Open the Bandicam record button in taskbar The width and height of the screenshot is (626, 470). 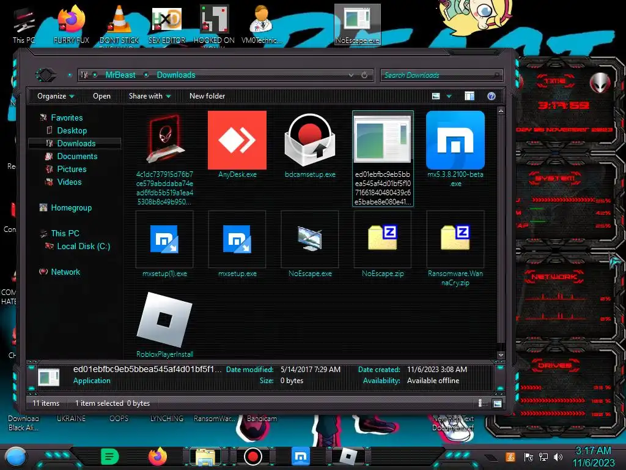(x=252, y=457)
